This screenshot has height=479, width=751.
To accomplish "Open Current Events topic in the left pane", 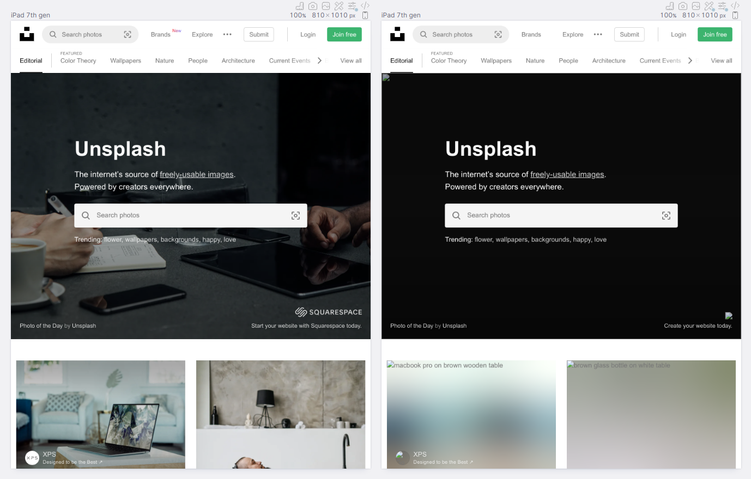I will (x=290, y=60).
